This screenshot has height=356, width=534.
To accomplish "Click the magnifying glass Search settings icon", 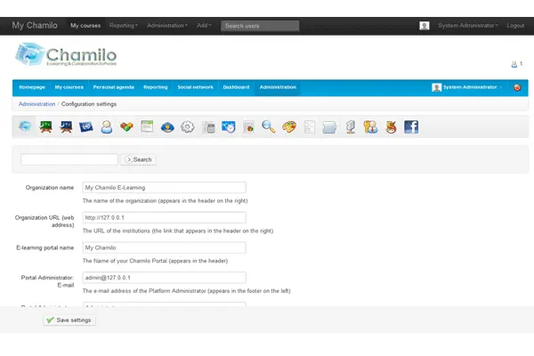I will (x=268, y=127).
